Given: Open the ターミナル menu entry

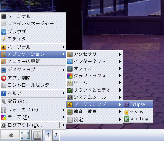Looking at the screenshot, I should pyautogui.click(x=33, y=16).
